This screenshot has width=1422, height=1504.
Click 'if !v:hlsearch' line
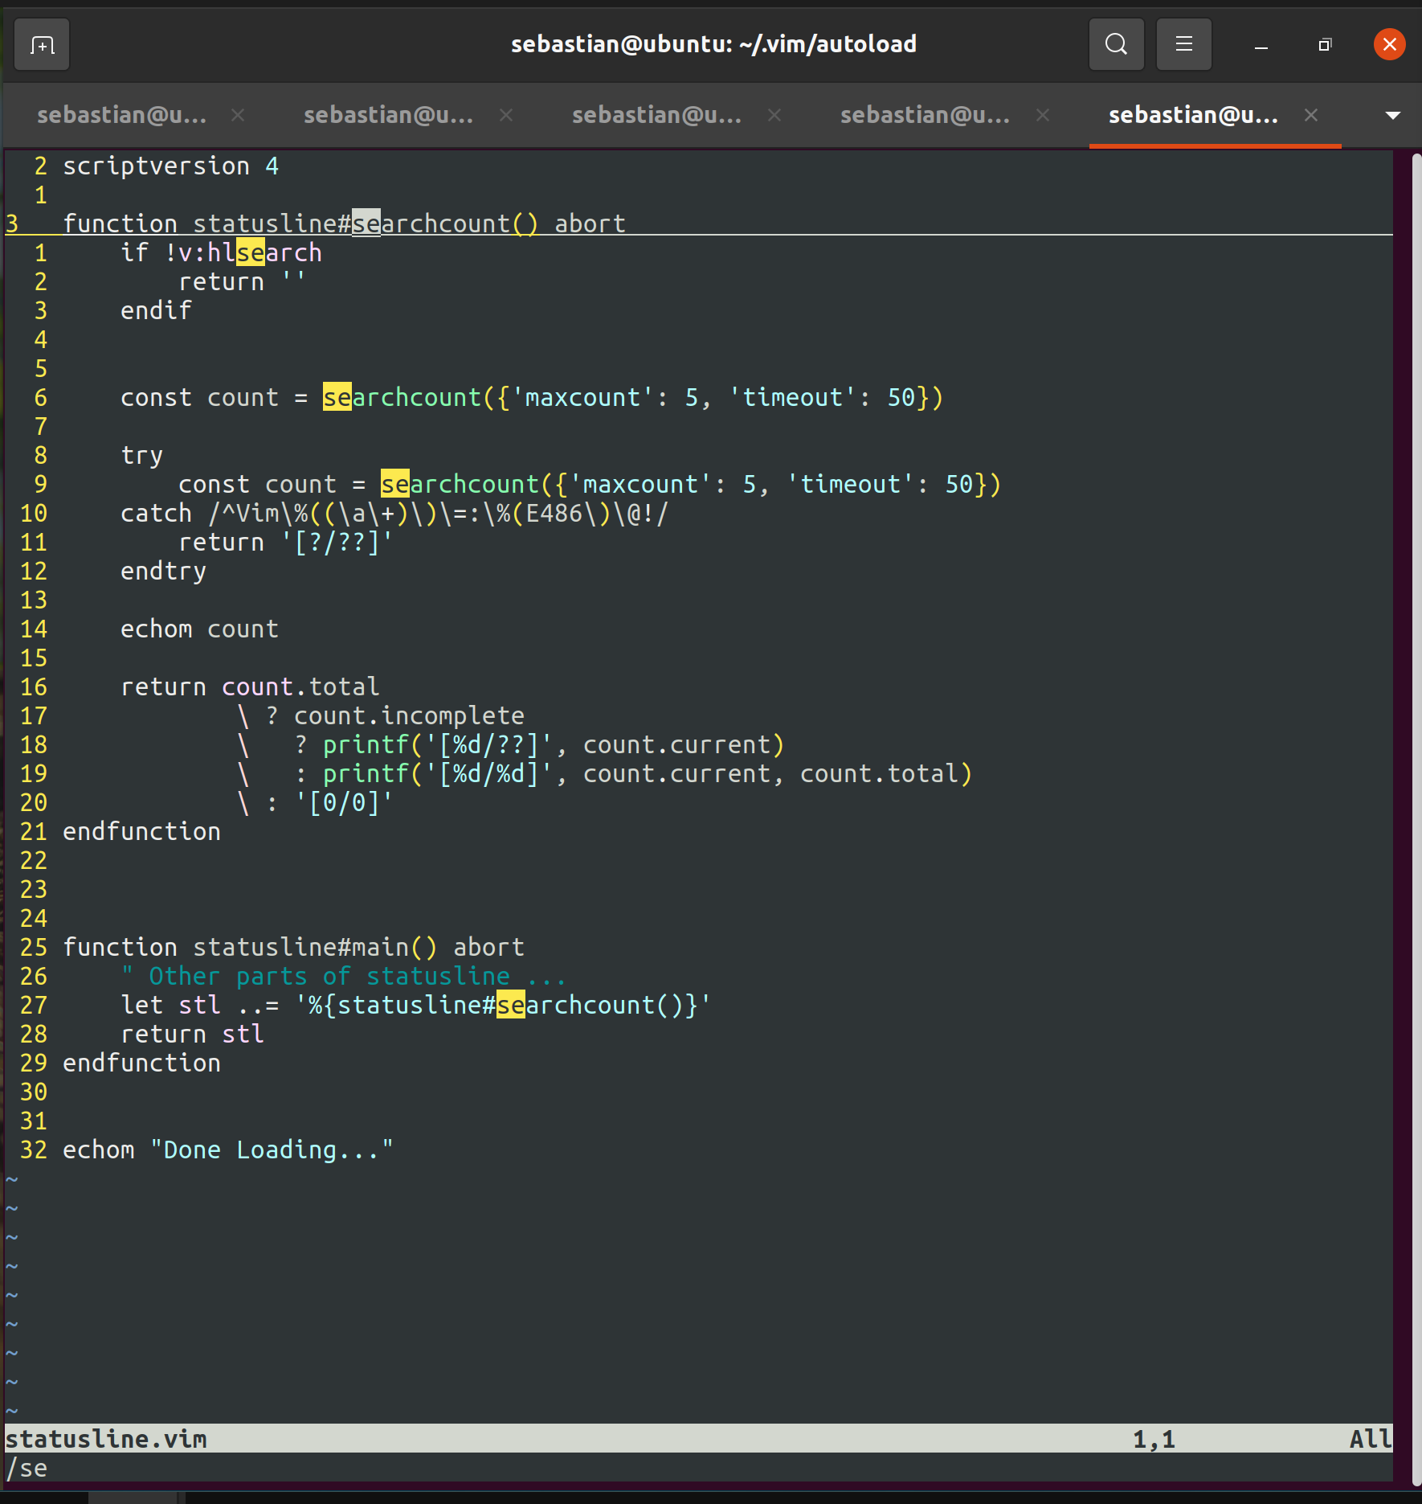pos(221,252)
